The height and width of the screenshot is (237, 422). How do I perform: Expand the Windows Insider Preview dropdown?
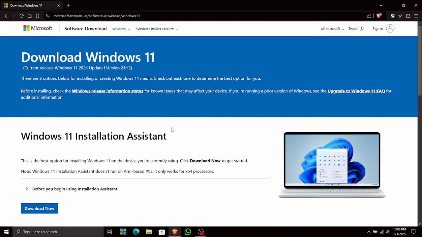[157, 29]
